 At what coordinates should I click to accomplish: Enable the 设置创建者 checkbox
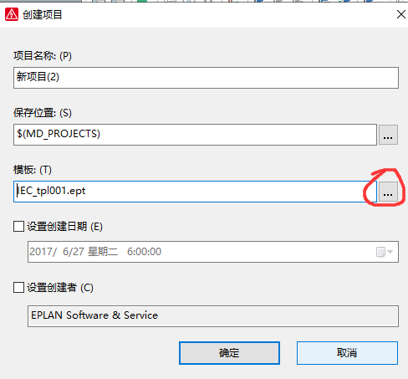(x=18, y=287)
